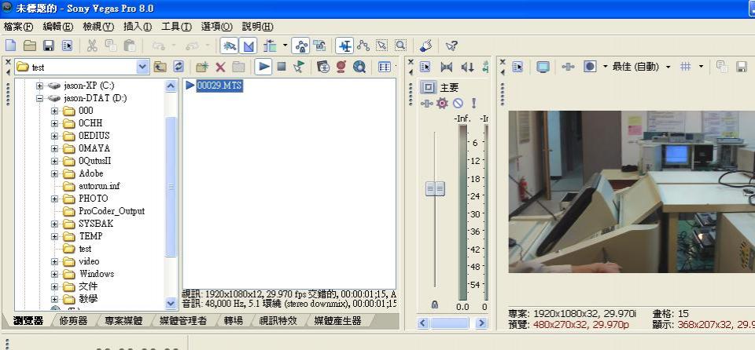Go up one folder level in Explorer
Screen dimensions: 755x350
pos(160,67)
